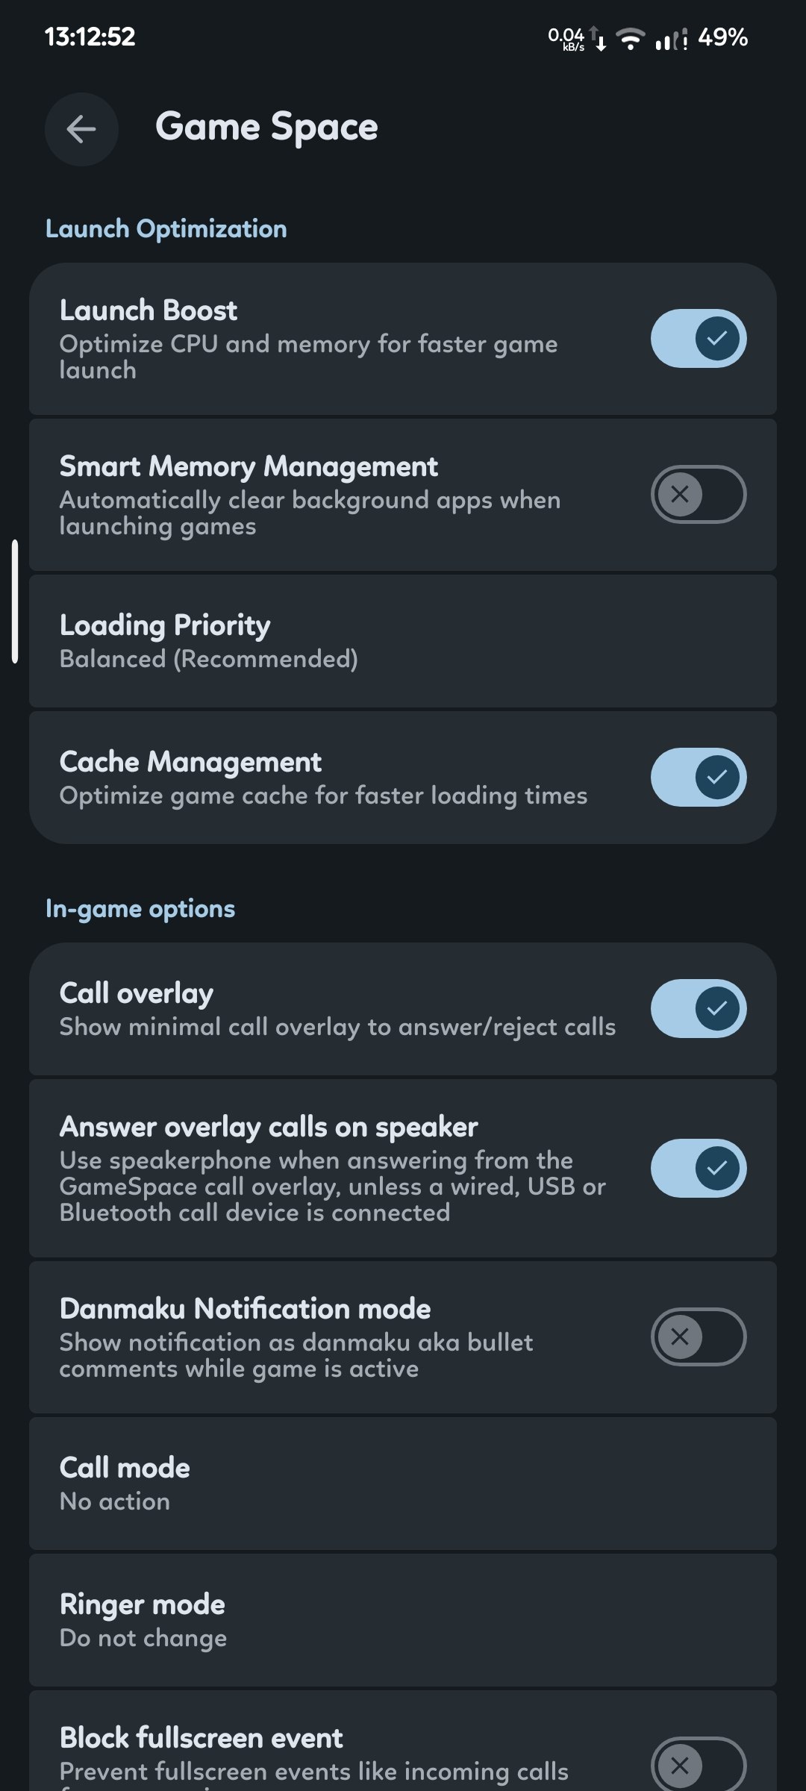Image resolution: width=806 pixels, height=1791 pixels.
Task: Tap the cellular signal strength icon
Action: tap(671, 39)
